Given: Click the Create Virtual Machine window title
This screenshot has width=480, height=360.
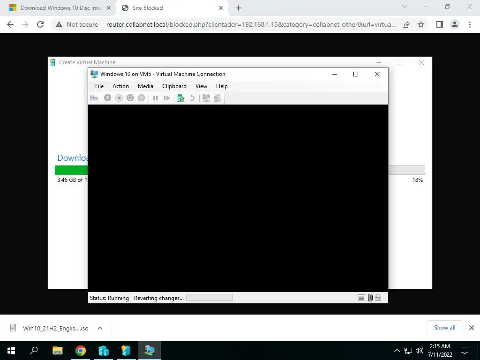Looking at the screenshot, I should [87, 62].
